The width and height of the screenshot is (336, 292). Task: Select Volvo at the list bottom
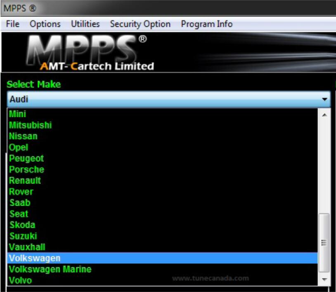163,280
